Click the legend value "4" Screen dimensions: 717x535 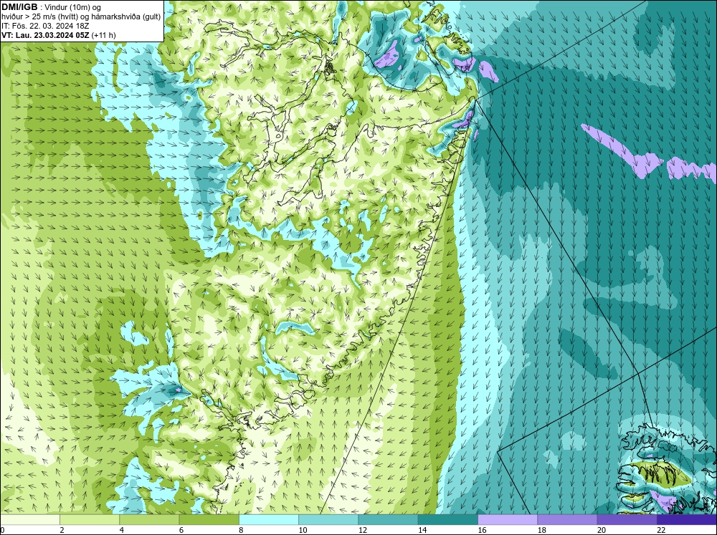122,530
